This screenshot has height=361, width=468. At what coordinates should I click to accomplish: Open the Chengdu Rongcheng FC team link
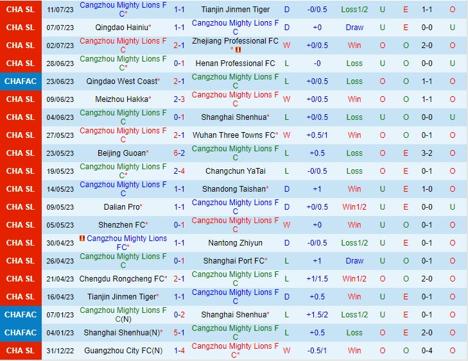tap(121, 279)
